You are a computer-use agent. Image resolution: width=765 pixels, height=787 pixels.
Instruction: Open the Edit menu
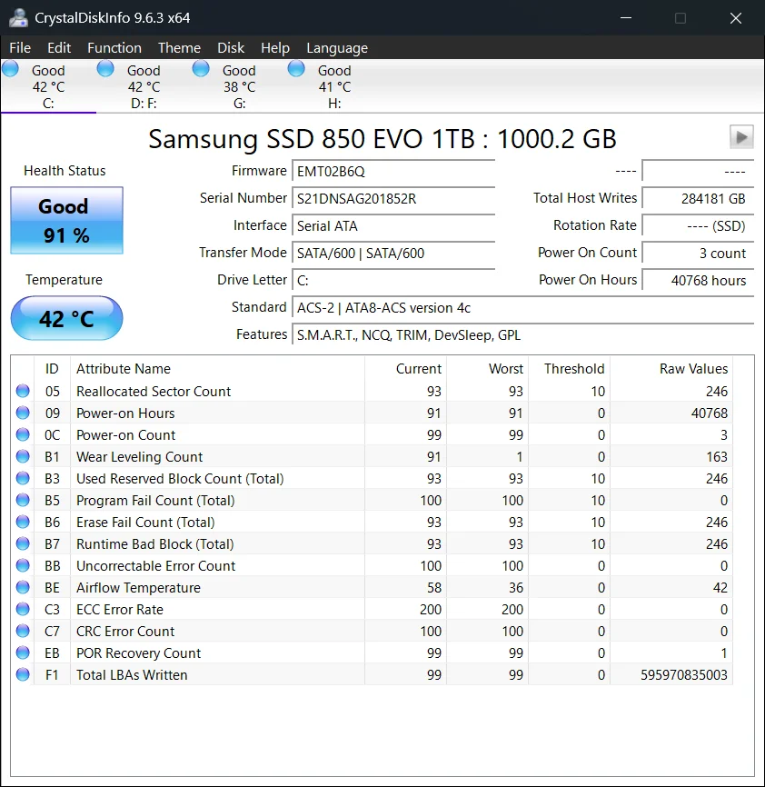(x=59, y=47)
